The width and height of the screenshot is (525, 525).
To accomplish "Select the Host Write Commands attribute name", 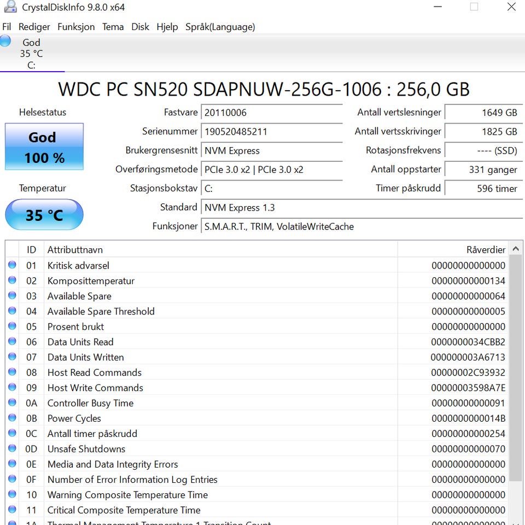I will 95,388.
